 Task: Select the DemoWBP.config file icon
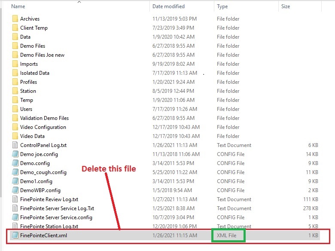[15, 190]
